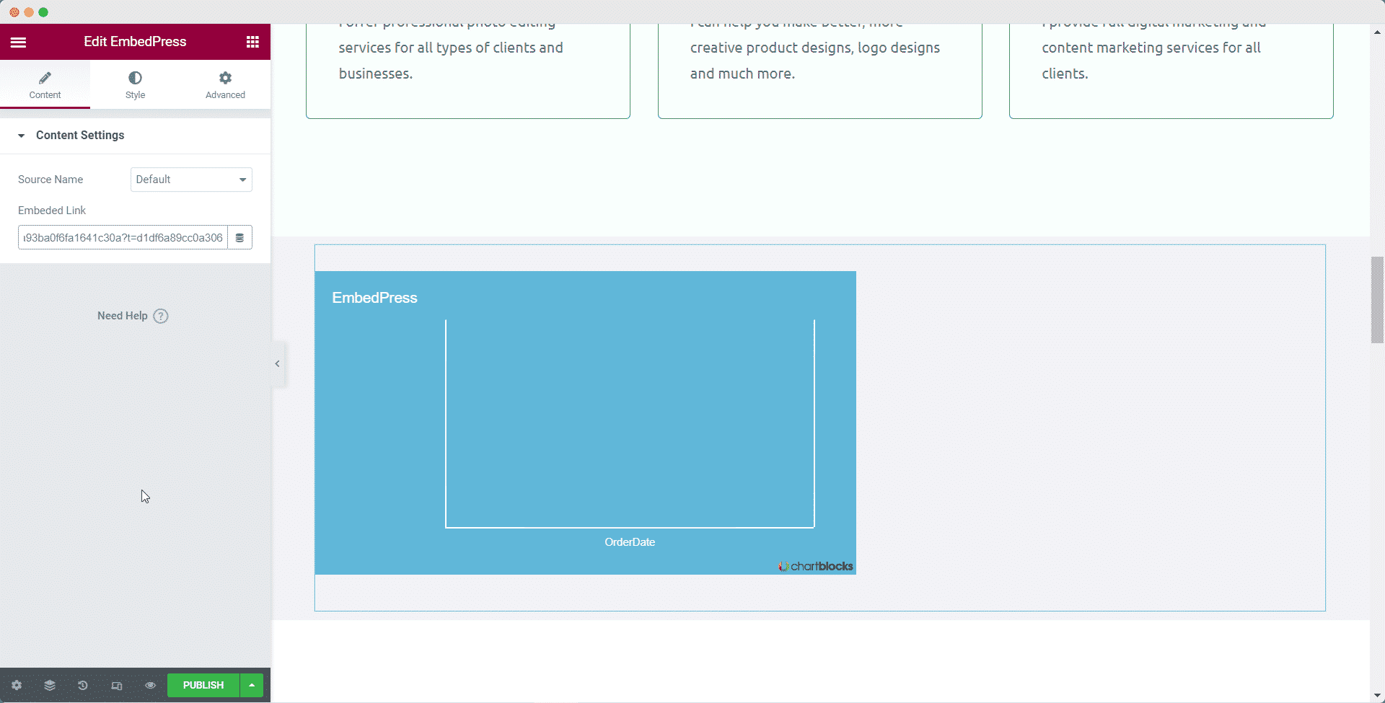1385x703 pixels.
Task: Collapse the Content Settings section
Action: pyautogui.click(x=21, y=136)
